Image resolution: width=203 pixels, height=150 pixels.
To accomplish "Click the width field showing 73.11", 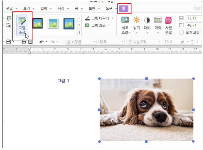I will 194,18.
